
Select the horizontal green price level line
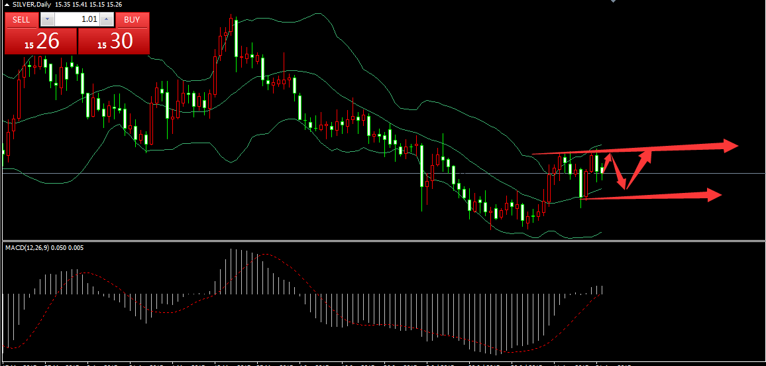tap(331, 173)
